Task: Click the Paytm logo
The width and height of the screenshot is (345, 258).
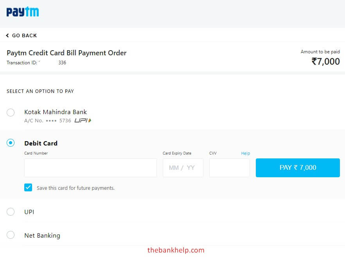Action: point(23,12)
